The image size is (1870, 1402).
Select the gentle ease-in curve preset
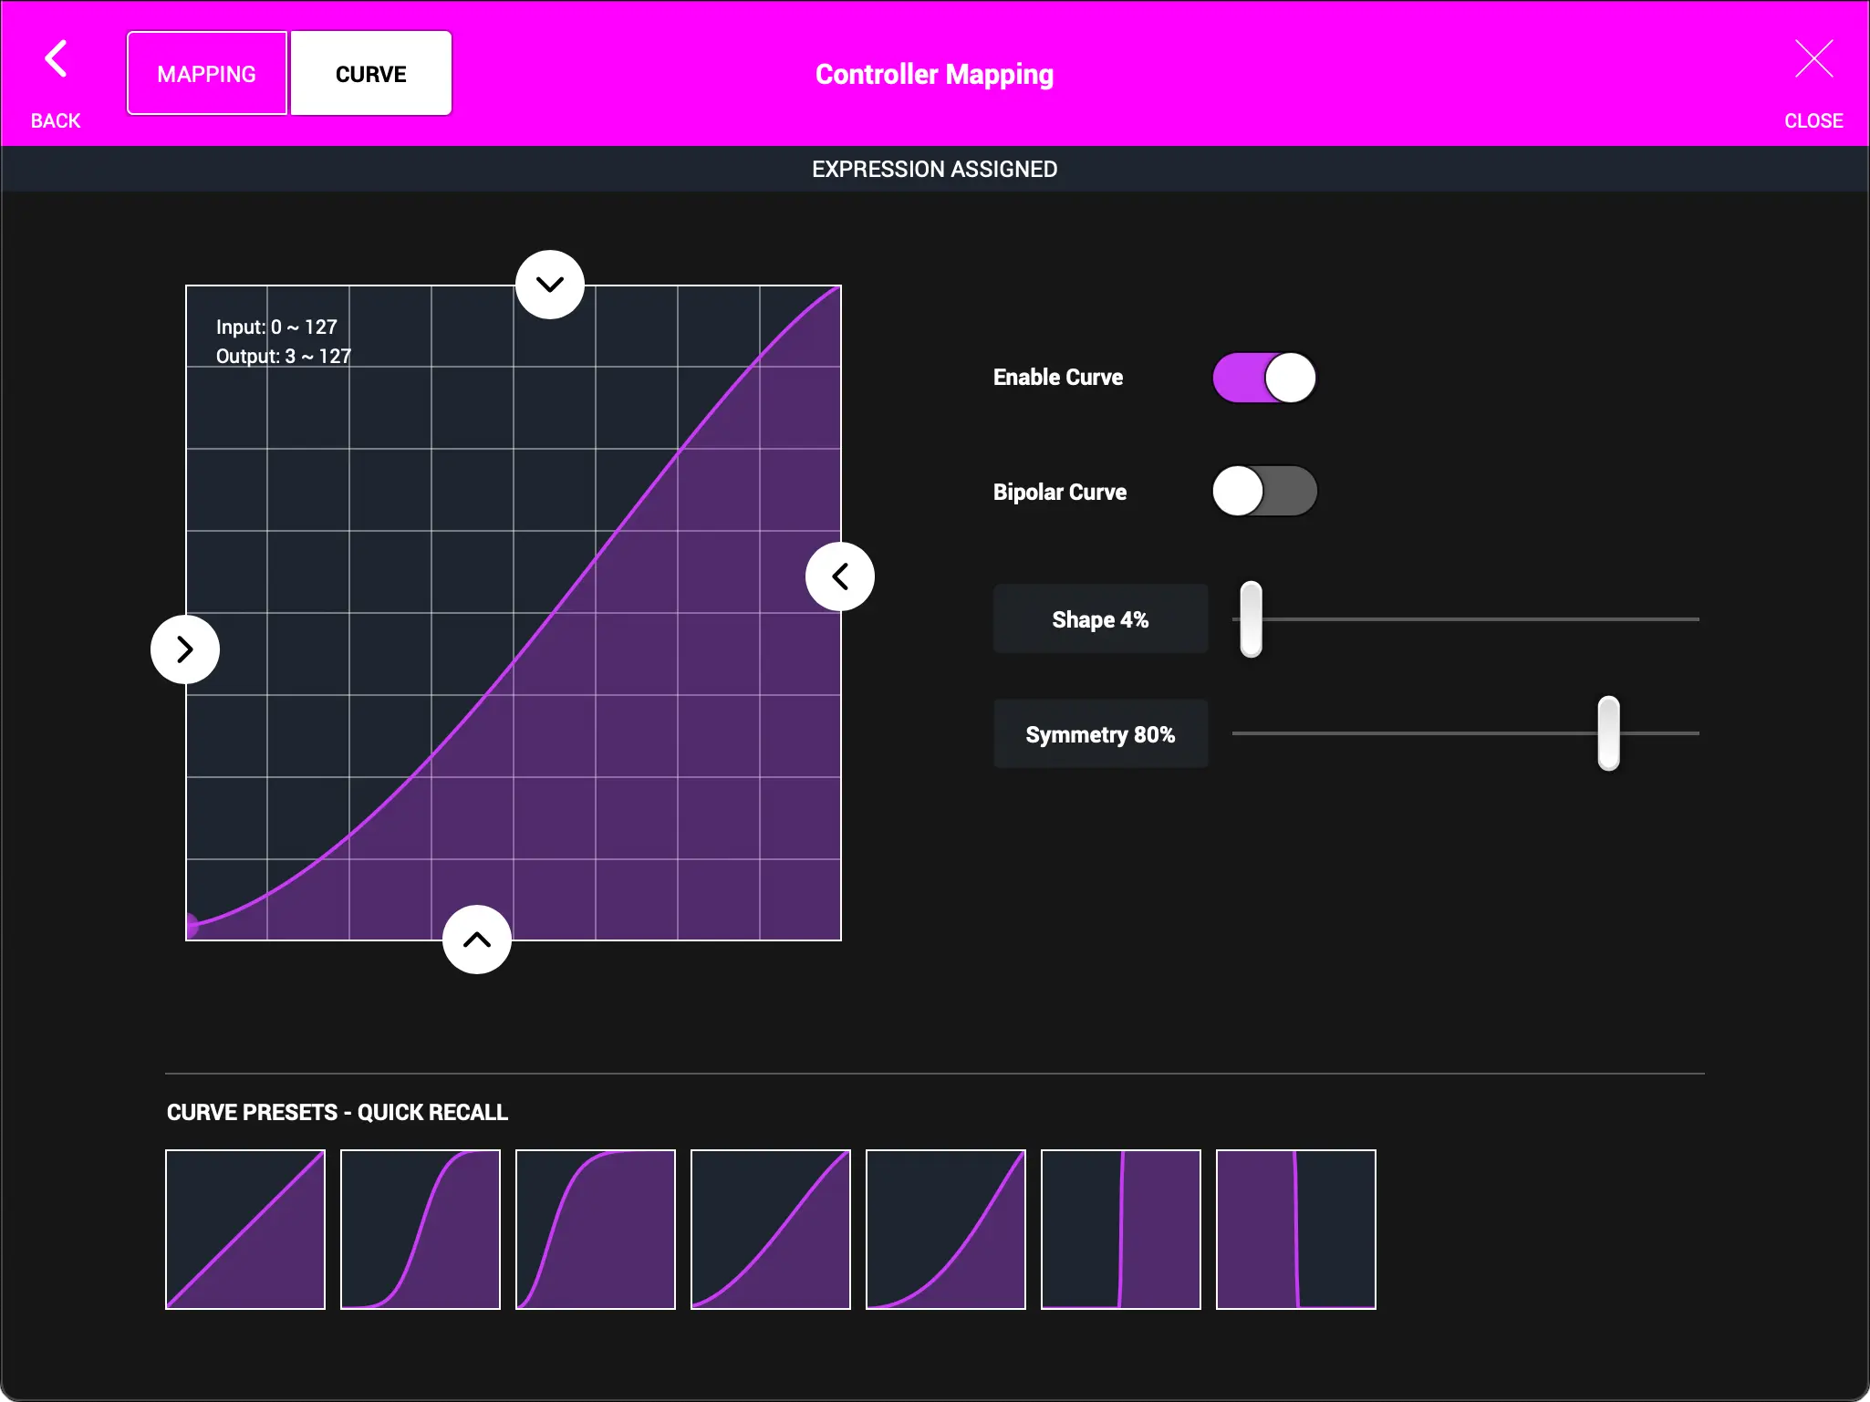click(770, 1229)
